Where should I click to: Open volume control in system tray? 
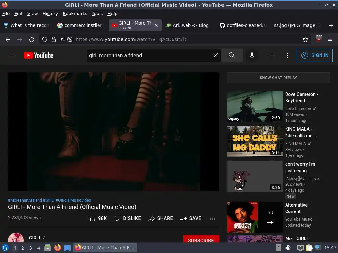coord(288,248)
